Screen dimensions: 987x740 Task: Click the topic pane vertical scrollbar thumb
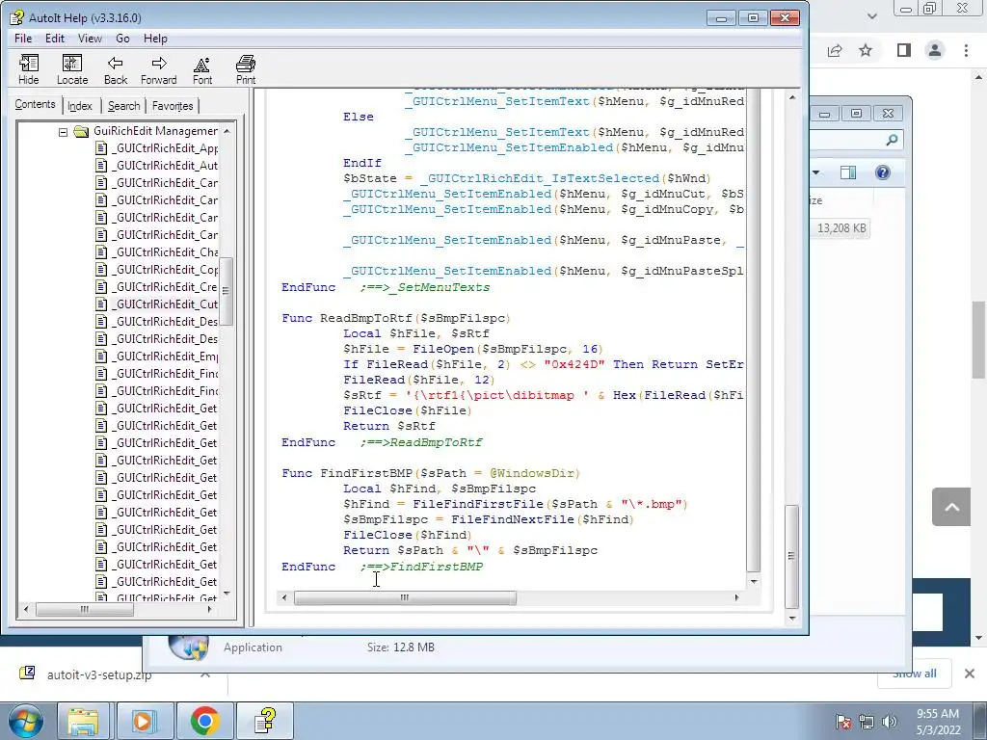(x=792, y=556)
